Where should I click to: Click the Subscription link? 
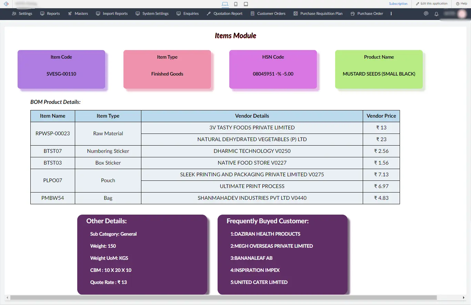coord(398,3)
